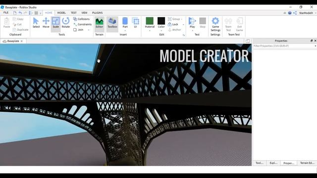The image size is (317, 178).
Task: Expand the Lock mode dropdown arrow
Action: (x=183, y=24)
